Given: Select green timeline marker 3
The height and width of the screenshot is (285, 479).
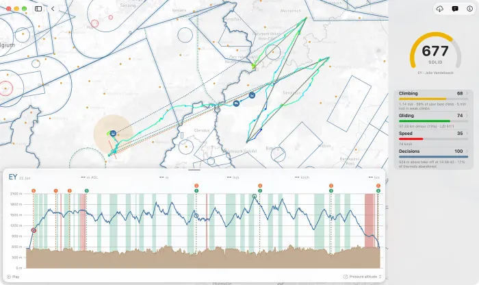Looking at the screenshot, I should pyautogui.click(x=331, y=191).
